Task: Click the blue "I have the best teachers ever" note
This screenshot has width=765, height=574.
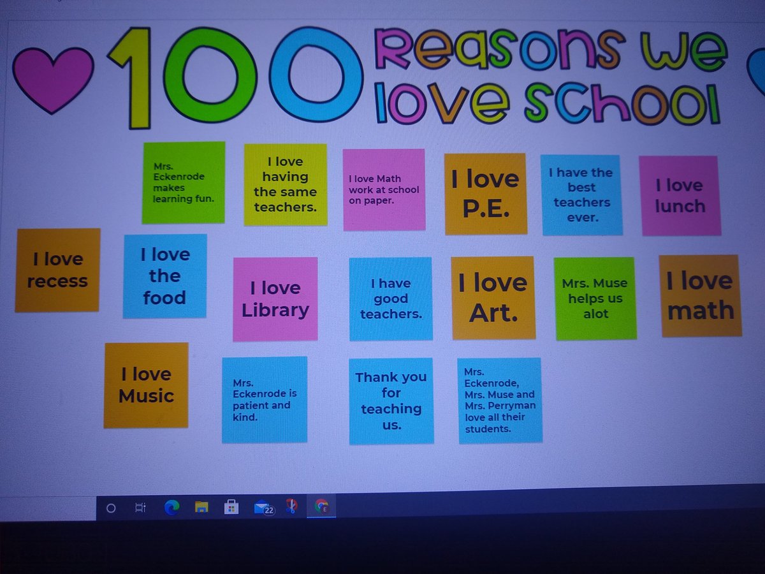Action: click(x=581, y=195)
